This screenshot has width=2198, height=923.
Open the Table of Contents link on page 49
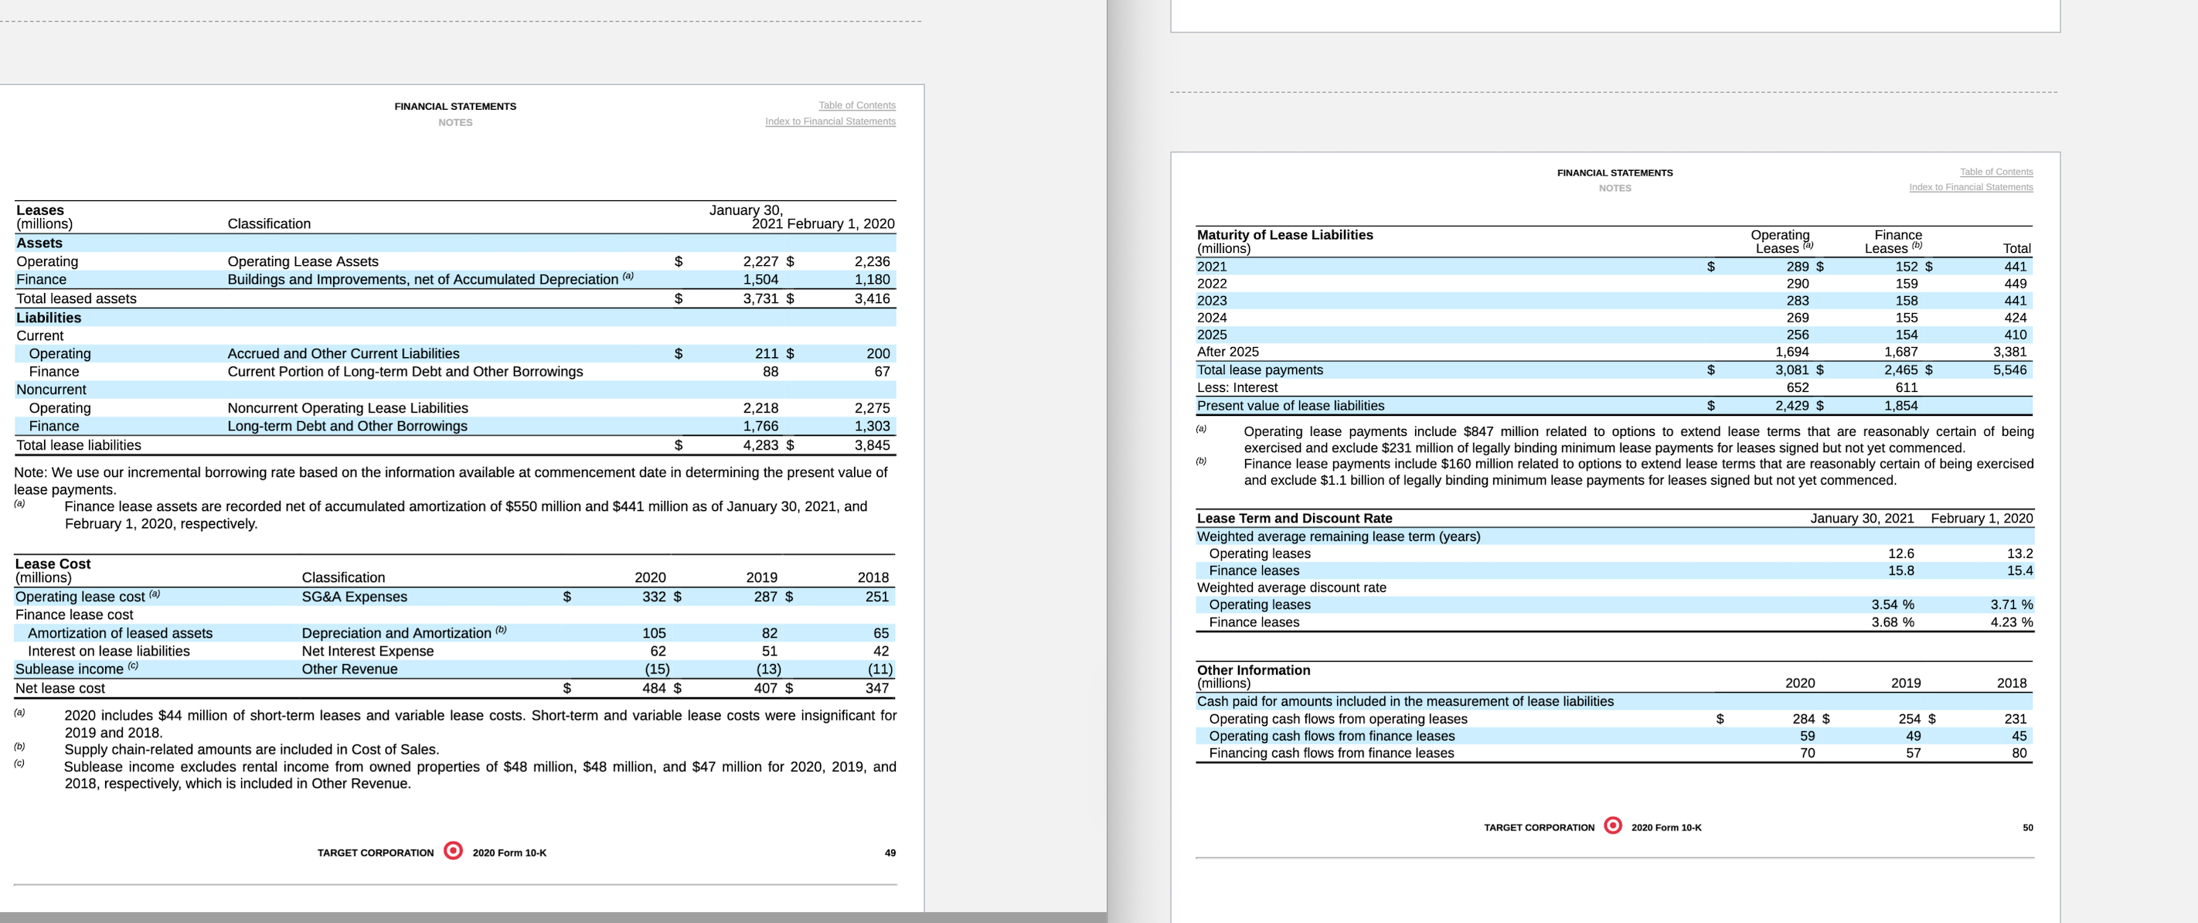pos(856,105)
